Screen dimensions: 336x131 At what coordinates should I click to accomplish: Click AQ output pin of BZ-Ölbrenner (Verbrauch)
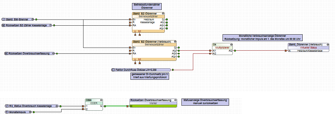179,51
